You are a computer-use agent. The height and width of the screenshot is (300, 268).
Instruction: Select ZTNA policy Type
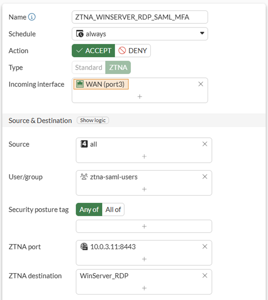[x=118, y=67]
